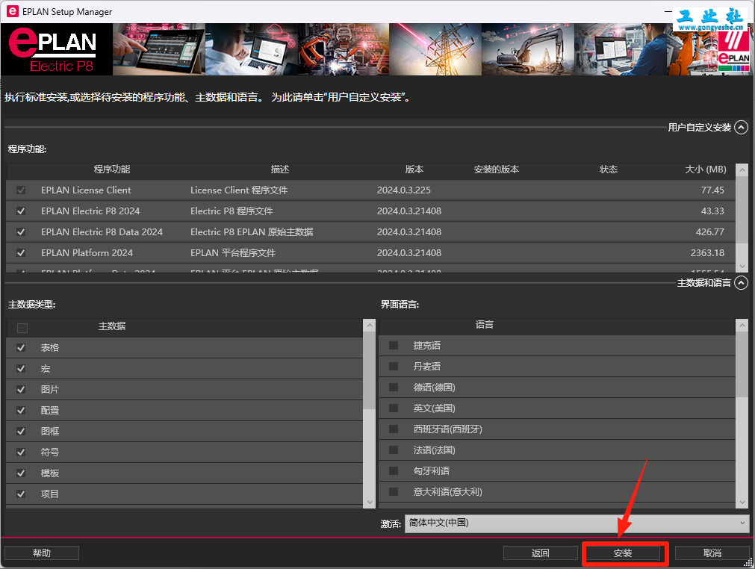Uncheck the 宏 master data checkbox

pos(21,369)
